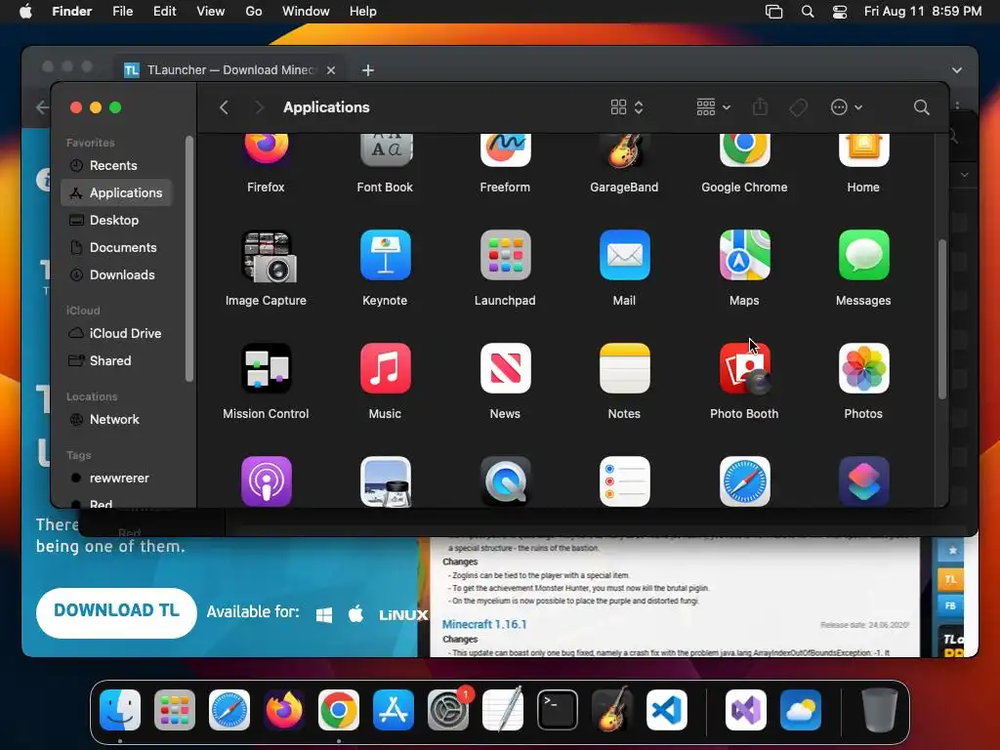The height and width of the screenshot is (750, 1000).
Task: Go forward with Finder's forward chevron
Action: pyautogui.click(x=259, y=107)
